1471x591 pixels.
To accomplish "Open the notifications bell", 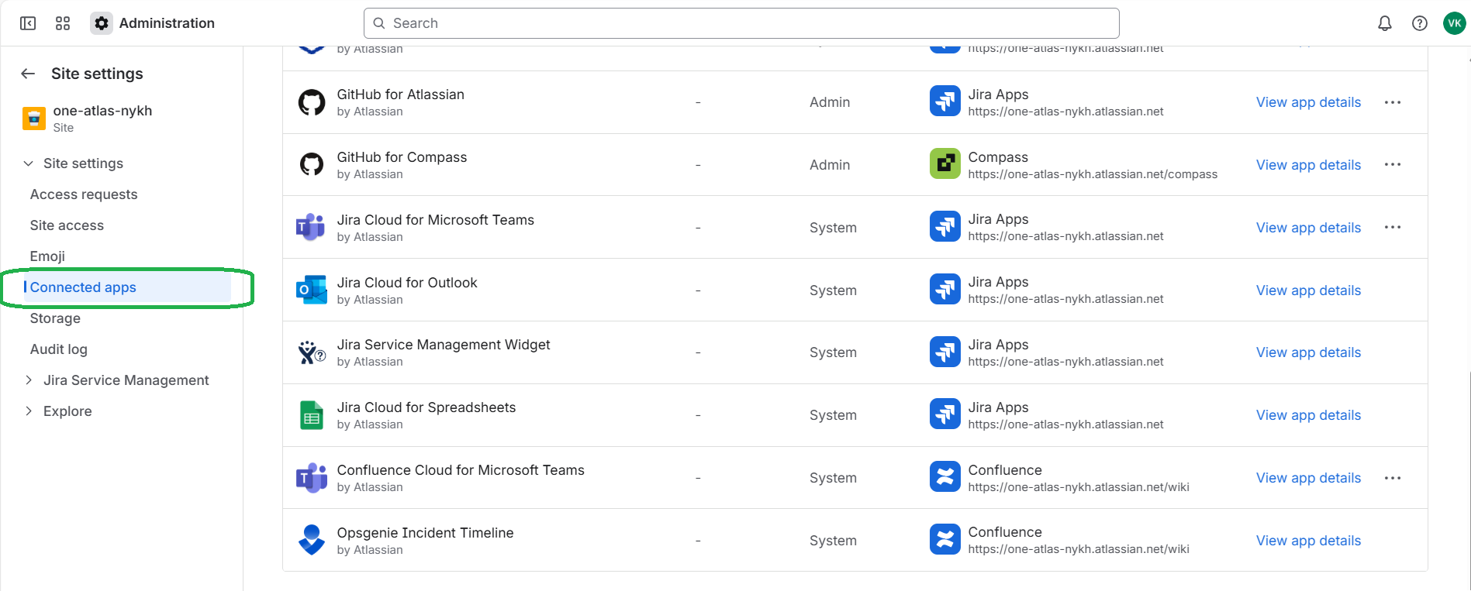I will click(1385, 23).
